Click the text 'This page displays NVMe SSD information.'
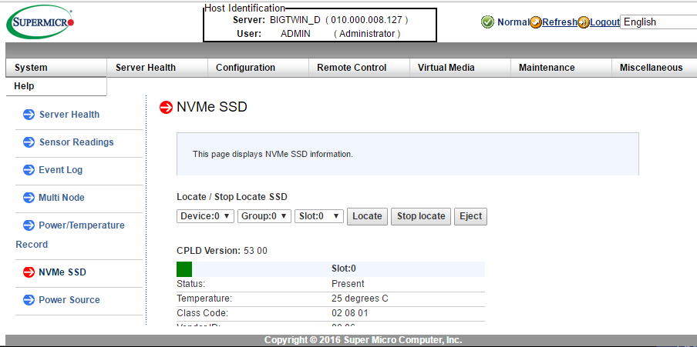The width and height of the screenshot is (697, 347). 273,155
